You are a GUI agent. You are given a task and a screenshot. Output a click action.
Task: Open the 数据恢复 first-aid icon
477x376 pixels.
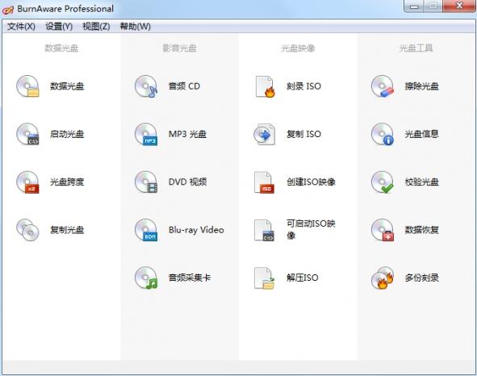pyautogui.click(x=383, y=230)
